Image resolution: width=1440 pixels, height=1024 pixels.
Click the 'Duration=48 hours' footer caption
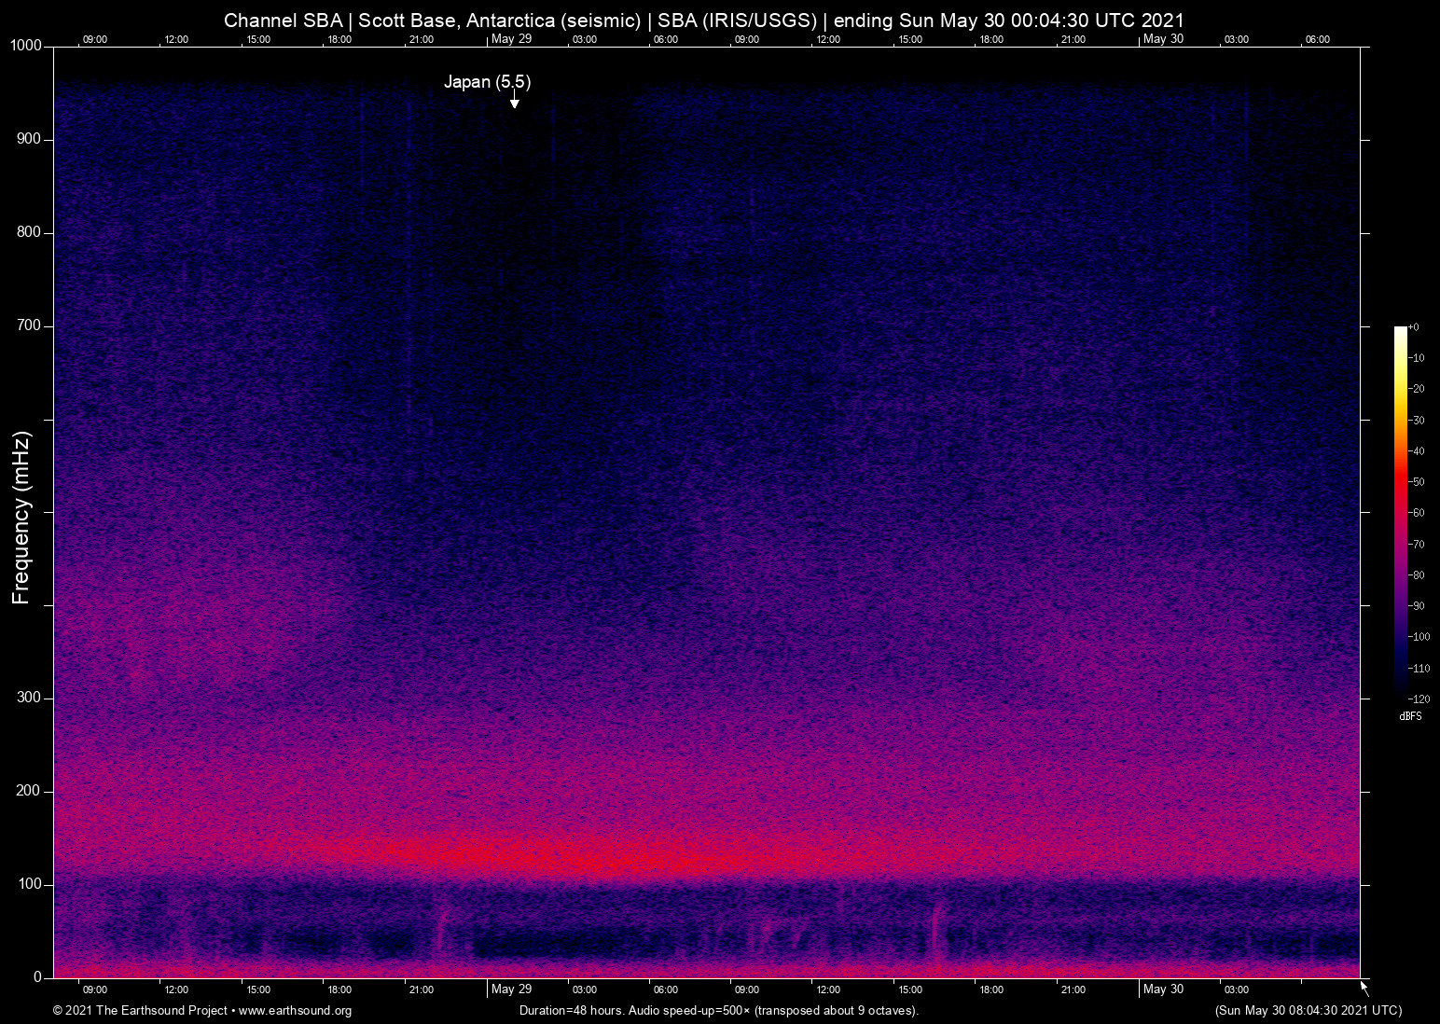719,1011
